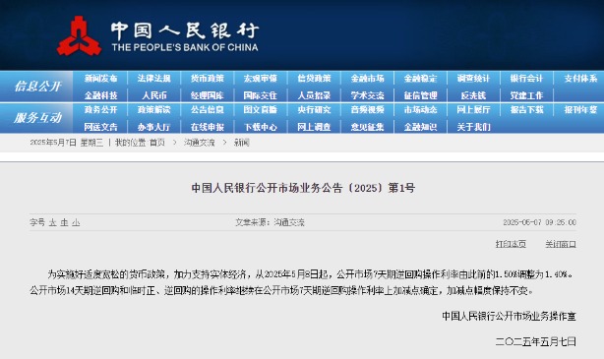Image resolution: width=604 pixels, height=359 pixels.
Task: Click the 文章来源：沟通交流 text
Action: (270, 222)
